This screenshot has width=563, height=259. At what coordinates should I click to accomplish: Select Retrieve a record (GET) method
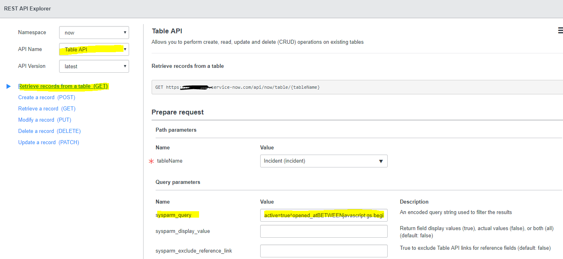tap(47, 109)
